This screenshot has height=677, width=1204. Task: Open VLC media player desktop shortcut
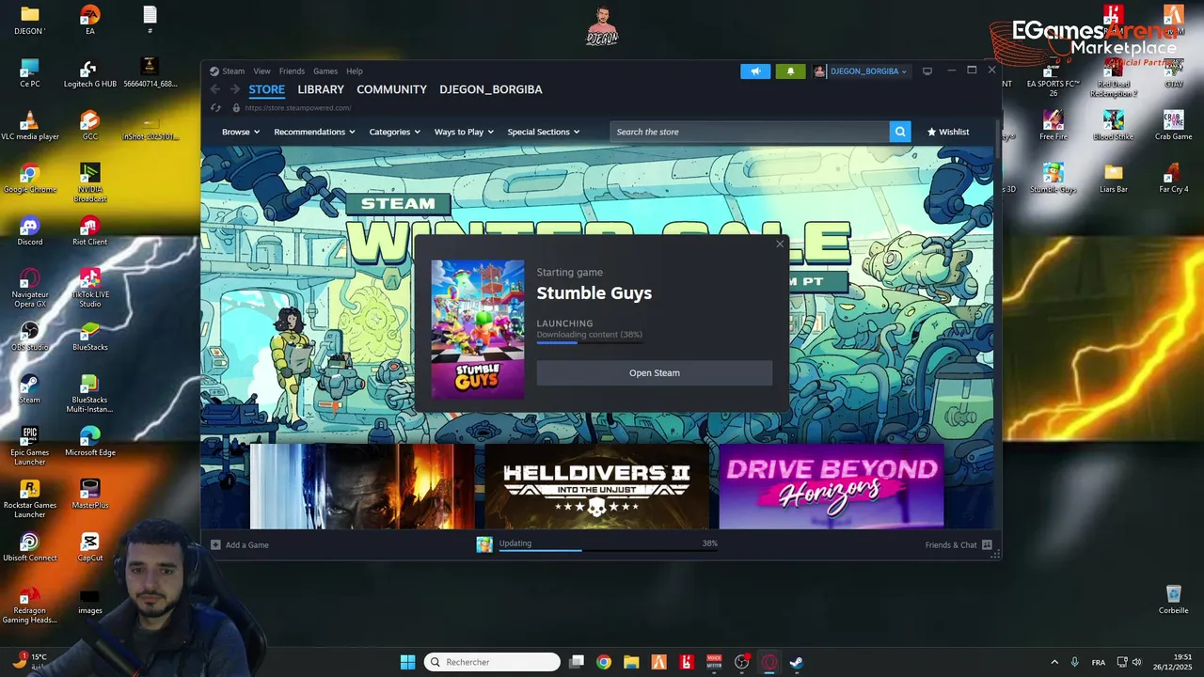pos(30,125)
